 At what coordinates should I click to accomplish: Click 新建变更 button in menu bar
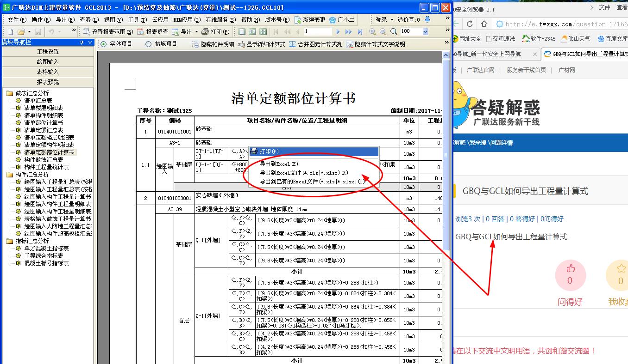(310, 20)
